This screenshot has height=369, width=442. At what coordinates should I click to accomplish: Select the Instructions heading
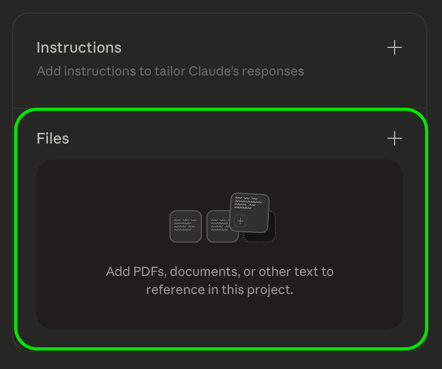pos(79,48)
